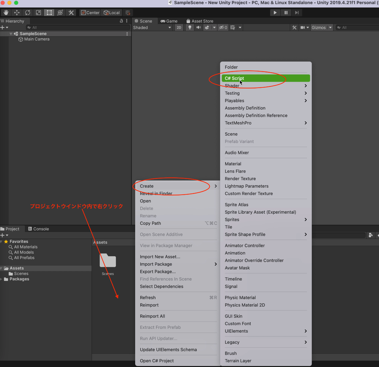Select the Move tool
379x367 pixels.
pos(17,13)
